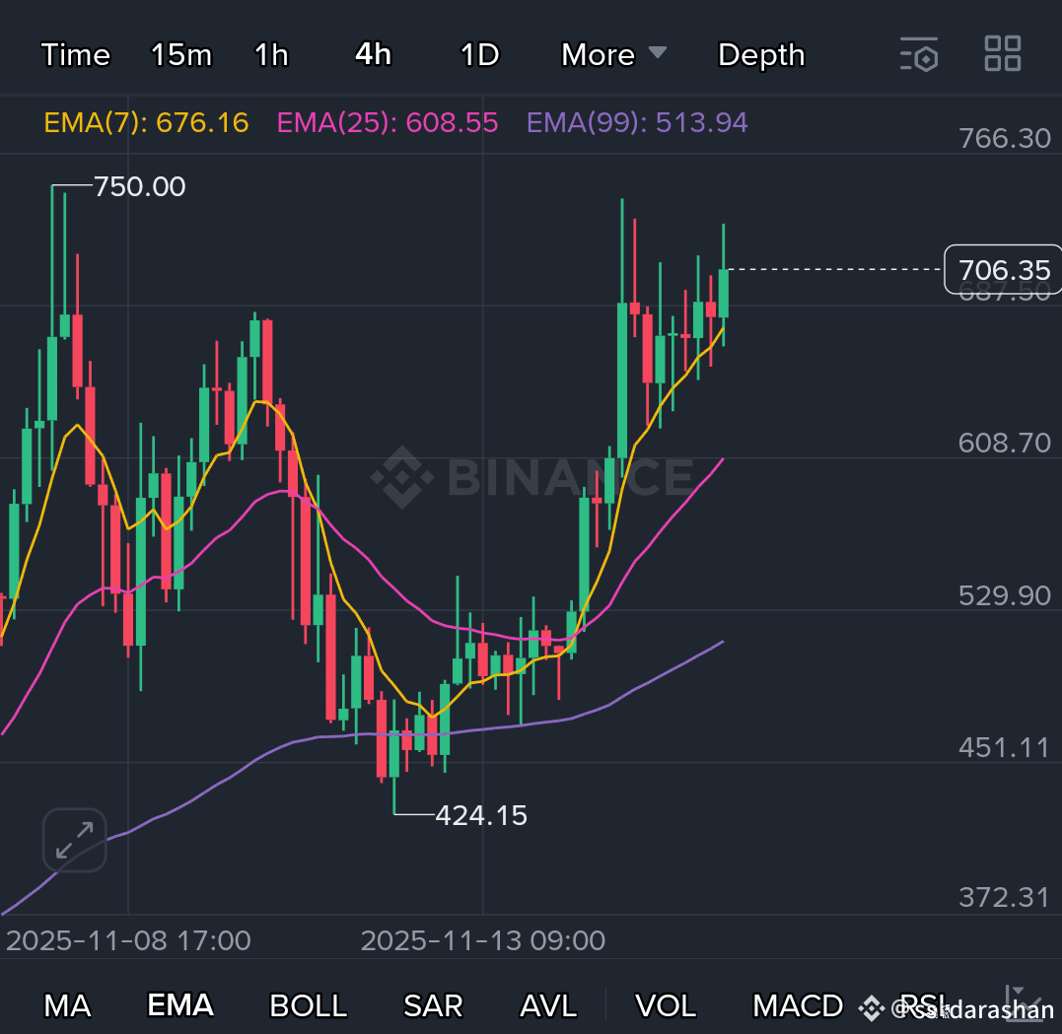The height and width of the screenshot is (1034, 1062).
Task: Click the current price label 706.35
Action: tap(1004, 269)
